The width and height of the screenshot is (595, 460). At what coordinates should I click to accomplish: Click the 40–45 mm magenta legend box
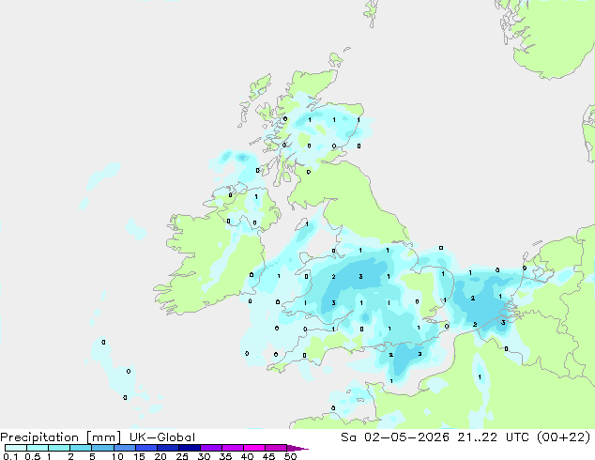point(254,448)
